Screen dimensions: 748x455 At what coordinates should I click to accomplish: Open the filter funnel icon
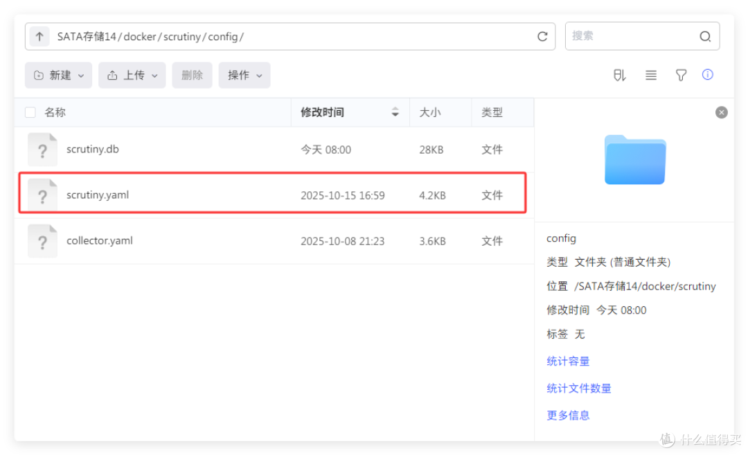point(681,75)
